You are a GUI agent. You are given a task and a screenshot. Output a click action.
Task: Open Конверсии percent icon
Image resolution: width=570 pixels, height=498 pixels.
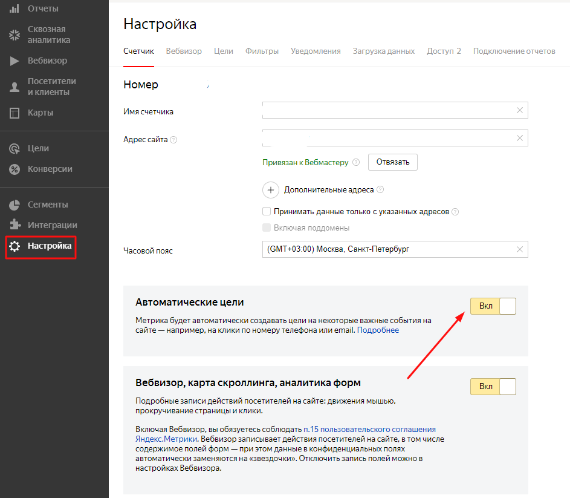pos(15,169)
